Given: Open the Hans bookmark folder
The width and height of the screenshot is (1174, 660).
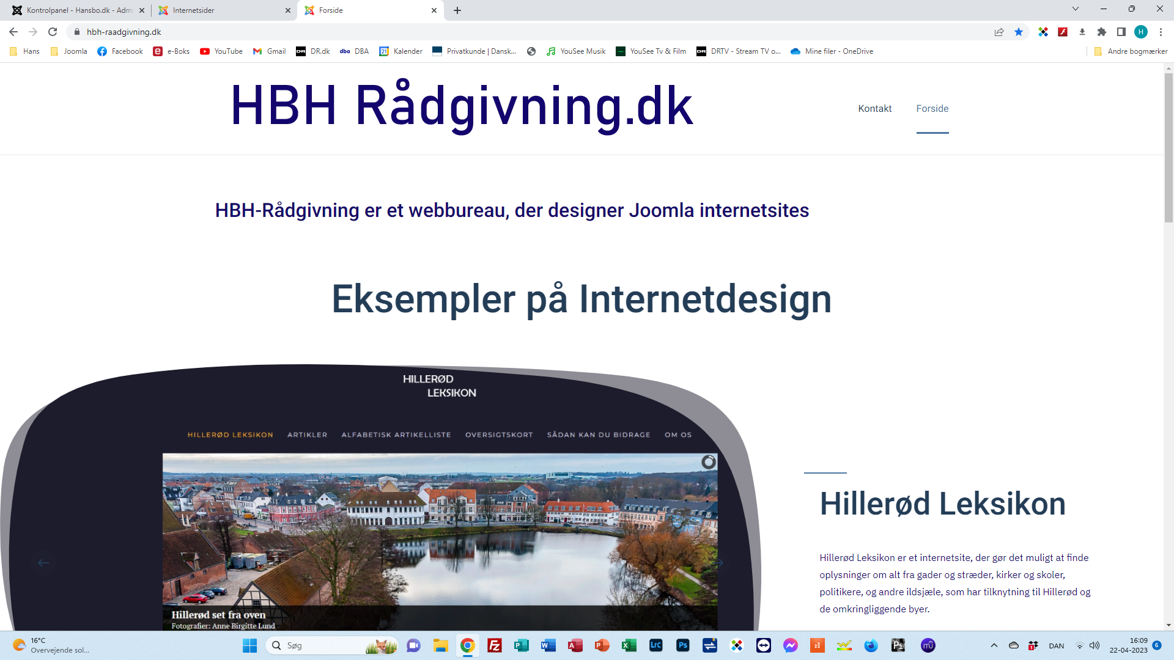Looking at the screenshot, I should click(x=25, y=51).
